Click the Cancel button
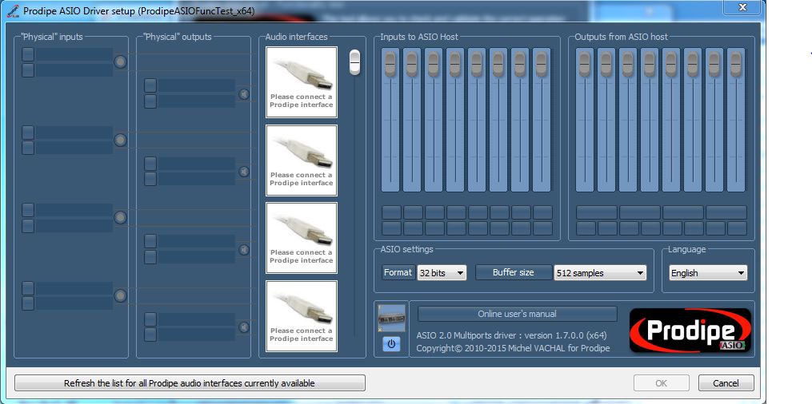Screen dimensions: 812x404 tap(726, 382)
